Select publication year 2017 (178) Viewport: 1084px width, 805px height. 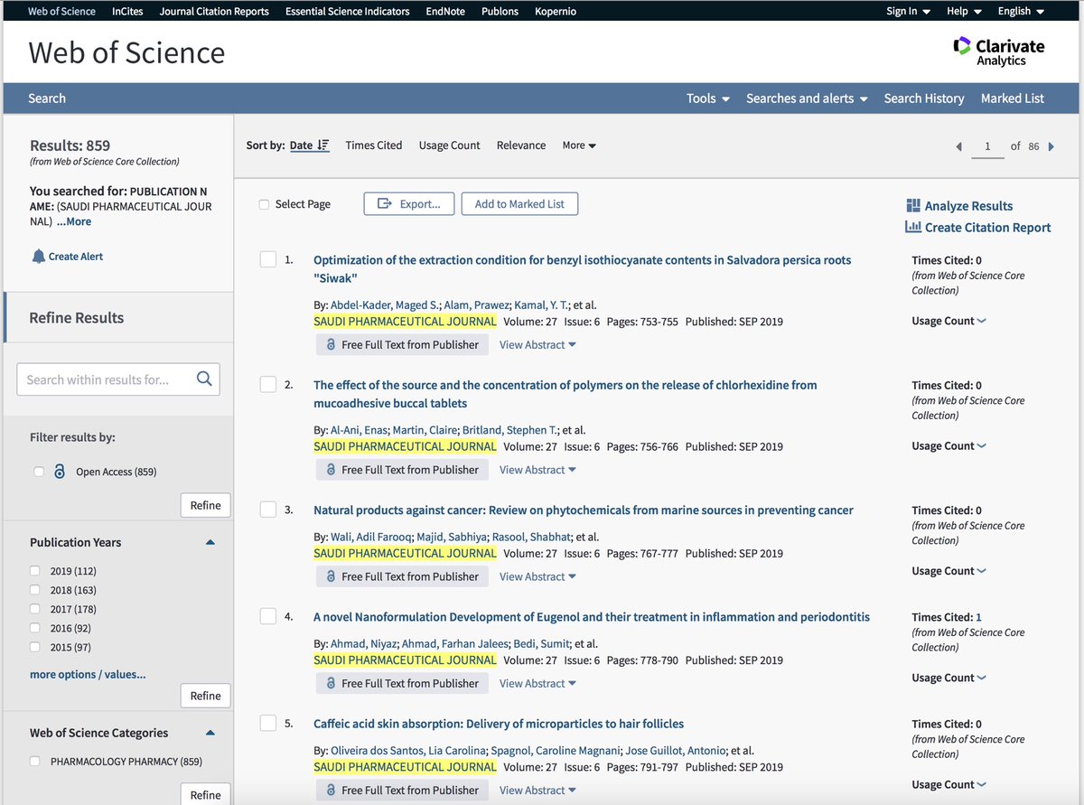pyautogui.click(x=34, y=609)
